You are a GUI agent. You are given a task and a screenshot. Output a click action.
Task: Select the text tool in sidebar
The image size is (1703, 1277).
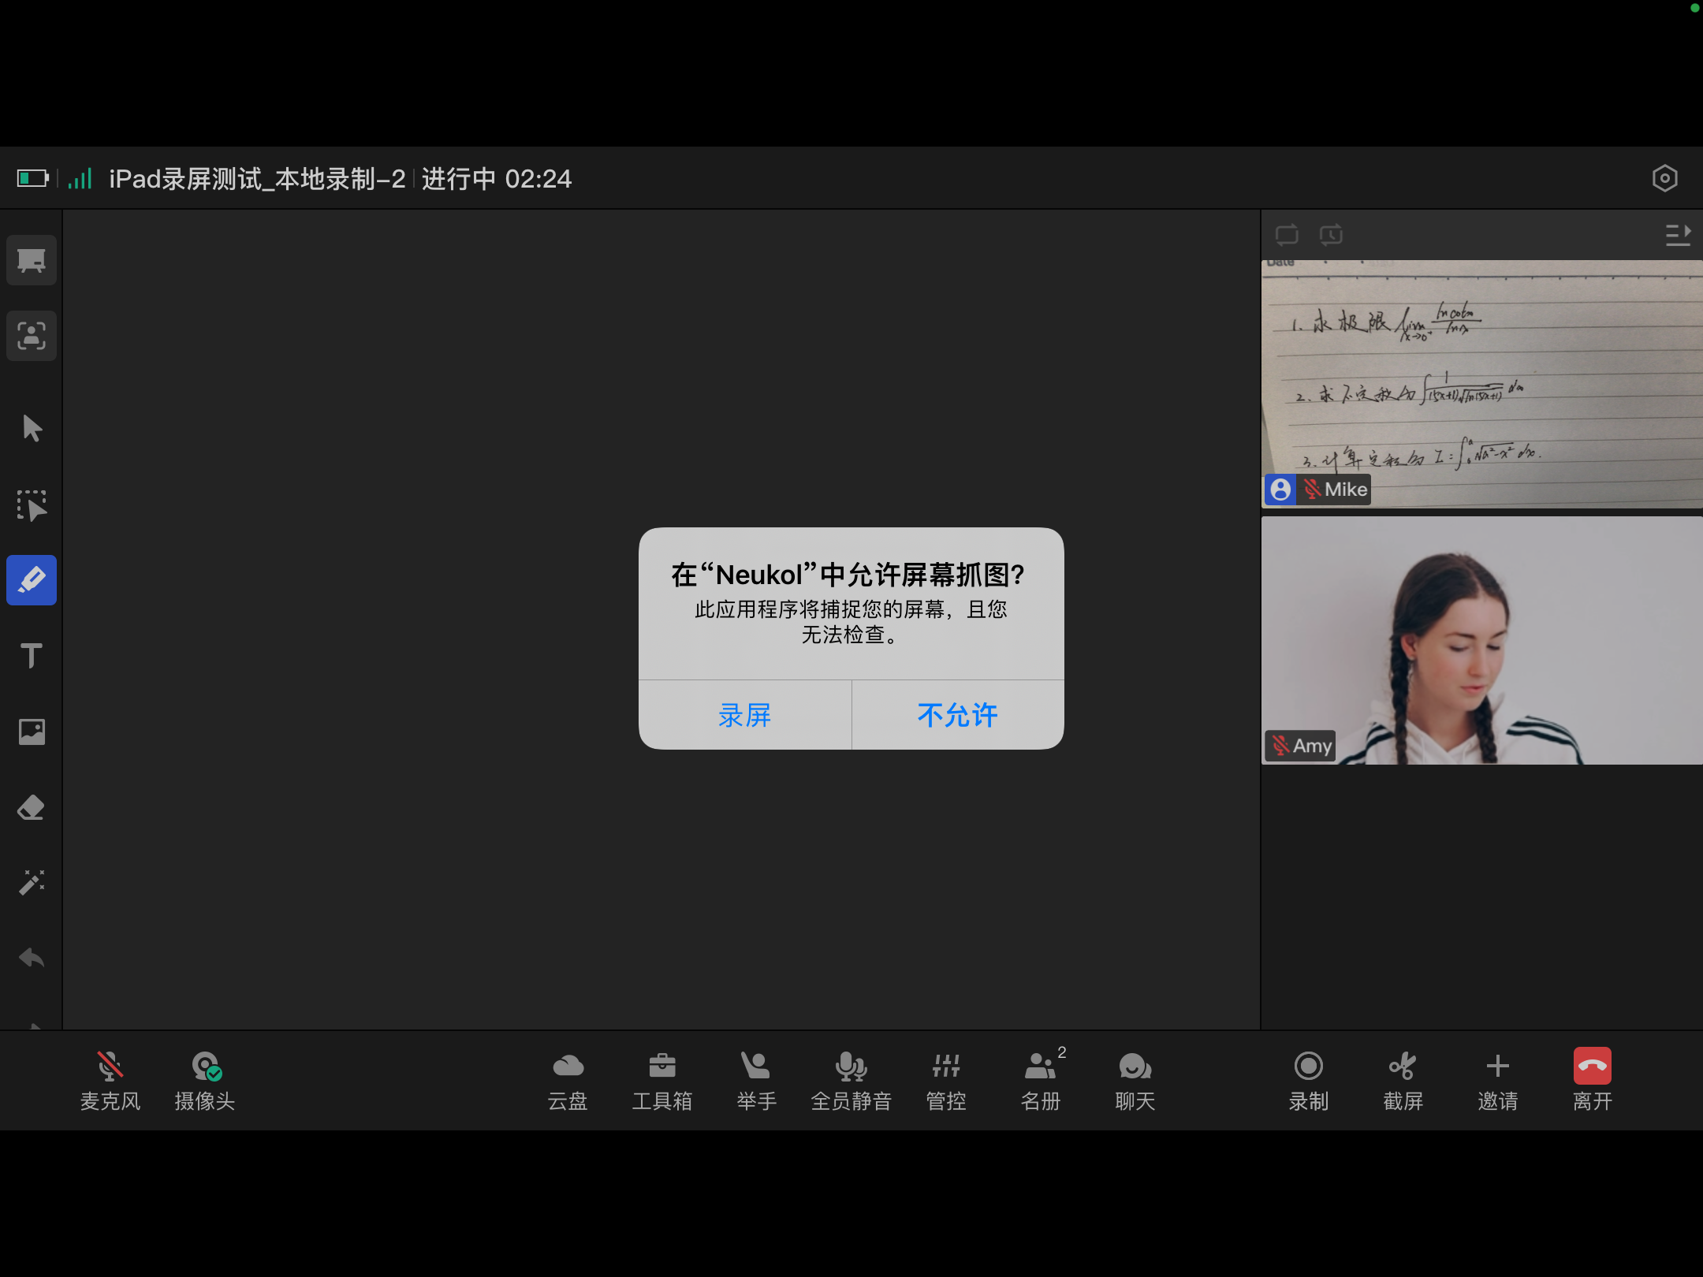pos(32,655)
